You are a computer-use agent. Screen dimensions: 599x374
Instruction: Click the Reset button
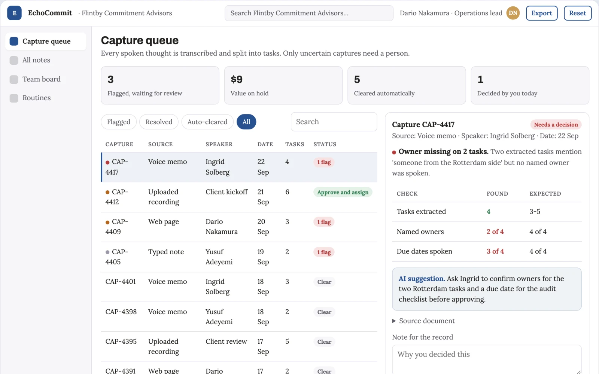coord(578,13)
